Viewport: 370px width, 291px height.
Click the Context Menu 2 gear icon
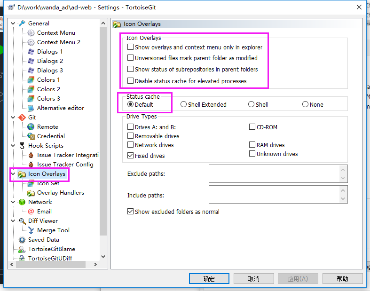click(x=31, y=42)
